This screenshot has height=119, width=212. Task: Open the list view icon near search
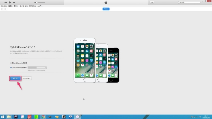click(152, 2)
